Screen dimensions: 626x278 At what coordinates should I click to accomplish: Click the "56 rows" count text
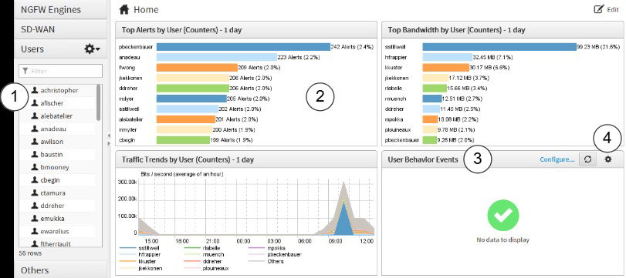coord(30,253)
